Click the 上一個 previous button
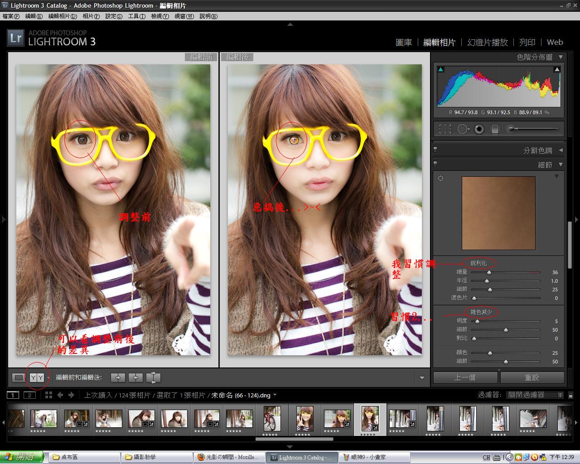 465,377
